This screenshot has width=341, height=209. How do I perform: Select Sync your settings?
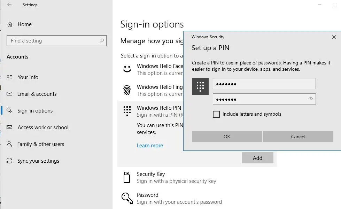pyautogui.click(x=38, y=161)
